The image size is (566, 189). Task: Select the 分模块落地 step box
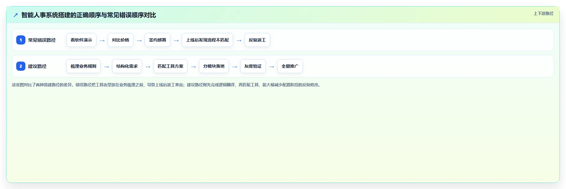pos(214,66)
